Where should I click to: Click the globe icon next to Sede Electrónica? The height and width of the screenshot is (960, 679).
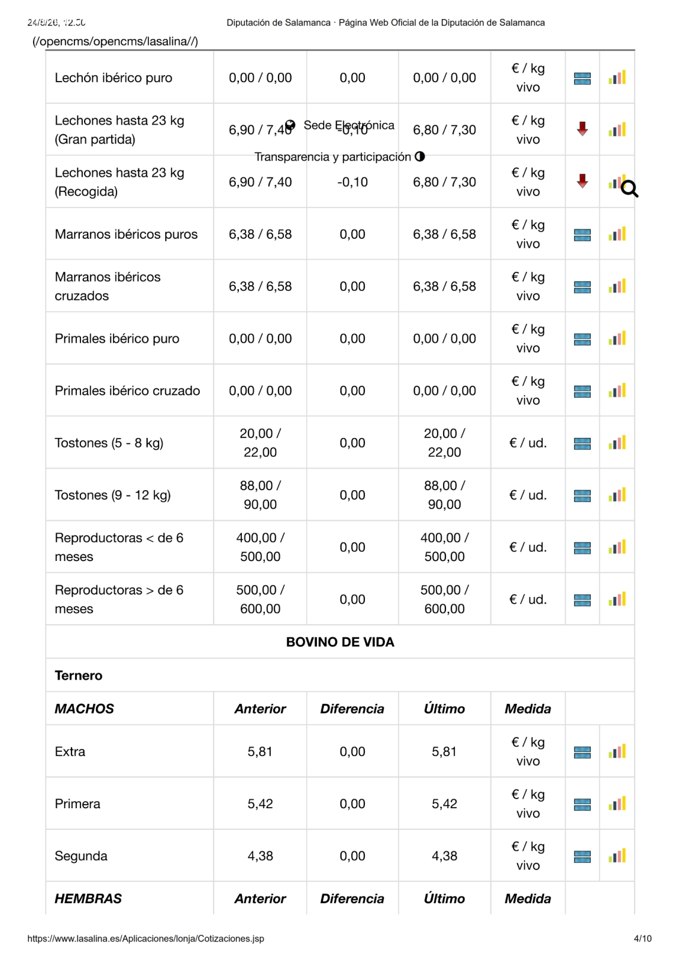click(290, 125)
